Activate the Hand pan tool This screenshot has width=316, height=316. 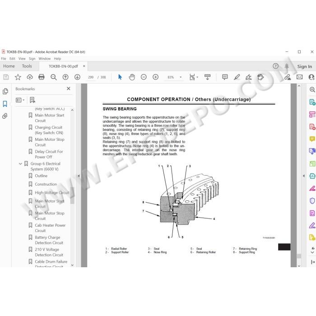pos(132,77)
